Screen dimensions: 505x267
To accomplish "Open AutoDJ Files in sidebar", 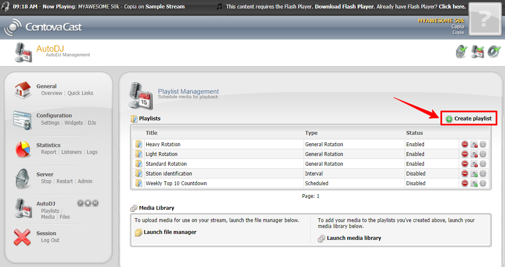I will pyautogui.click(x=65, y=217).
